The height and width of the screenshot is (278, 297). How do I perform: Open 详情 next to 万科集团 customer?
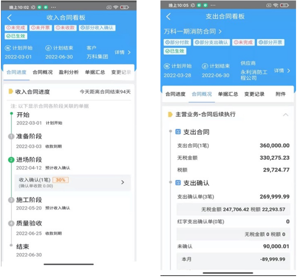[122, 52]
